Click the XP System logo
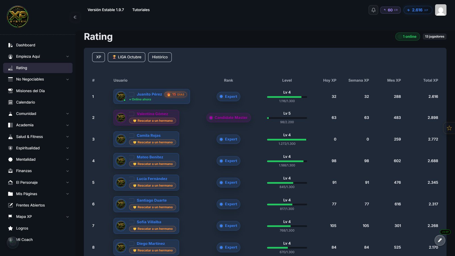This screenshot has width=455, height=256. click(x=18, y=17)
